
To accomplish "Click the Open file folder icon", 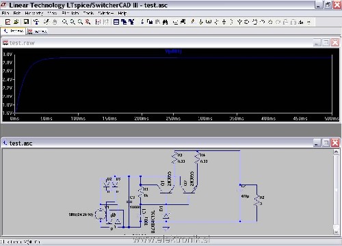I will pyautogui.click(x=16, y=22).
